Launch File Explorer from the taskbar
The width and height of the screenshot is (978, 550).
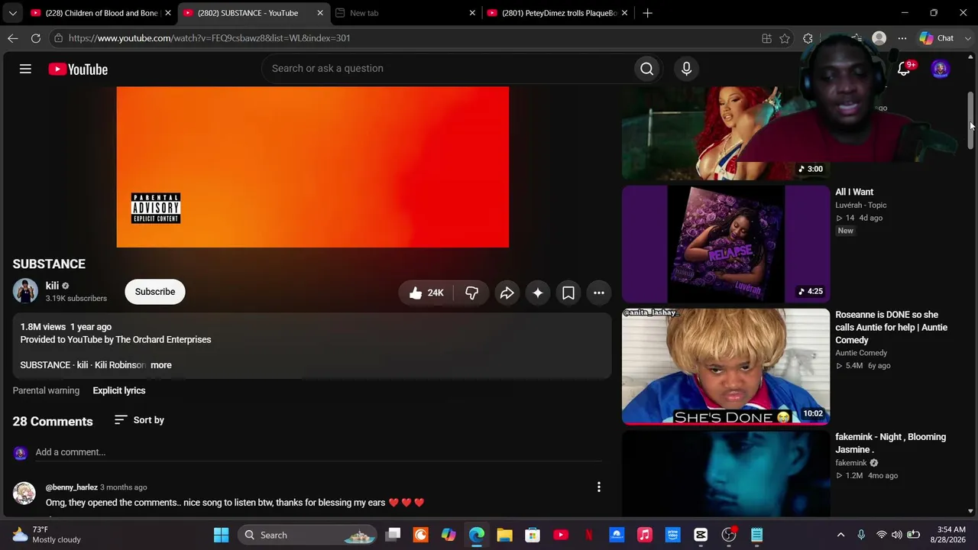click(x=504, y=535)
